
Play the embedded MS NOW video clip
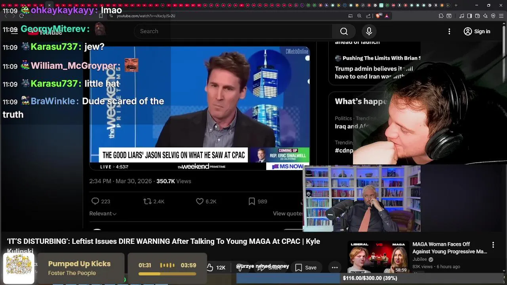200,108
